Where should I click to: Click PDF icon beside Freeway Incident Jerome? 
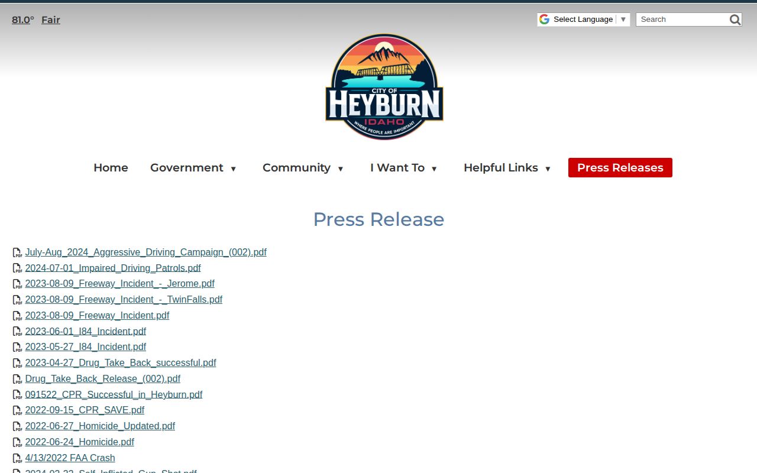(x=17, y=284)
